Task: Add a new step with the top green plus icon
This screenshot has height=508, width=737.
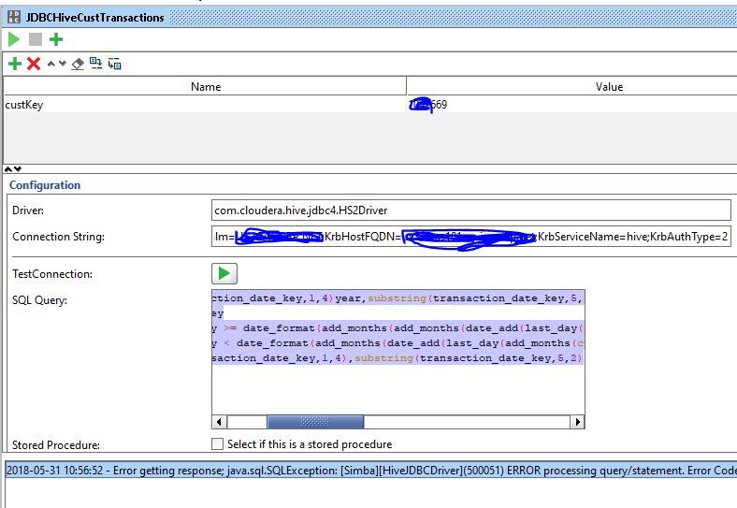Action: pyautogui.click(x=56, y=39)
